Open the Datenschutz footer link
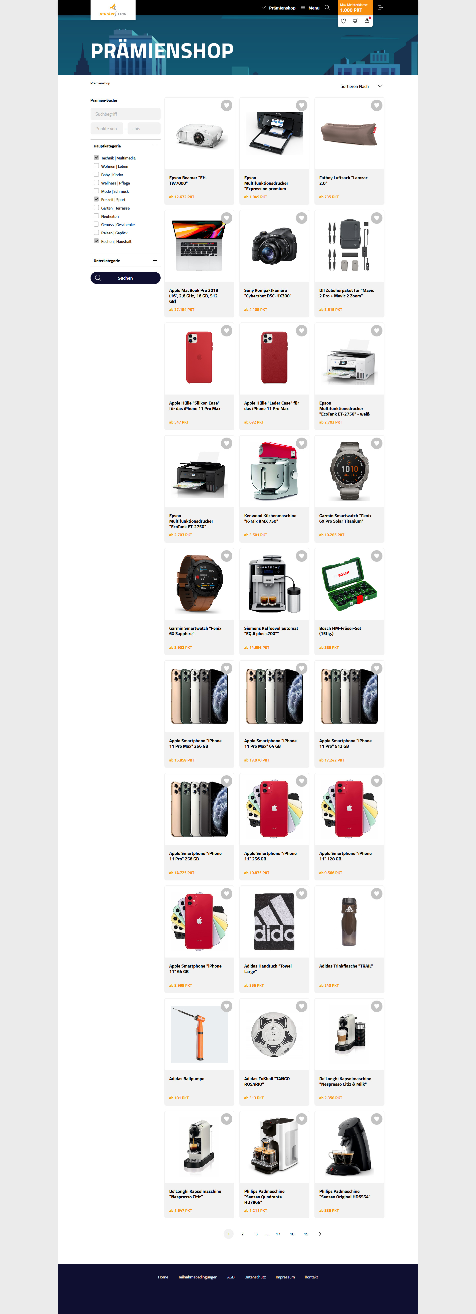Image resolution: width=476 pixels, height=1314 pixels. pos(255,1277)
